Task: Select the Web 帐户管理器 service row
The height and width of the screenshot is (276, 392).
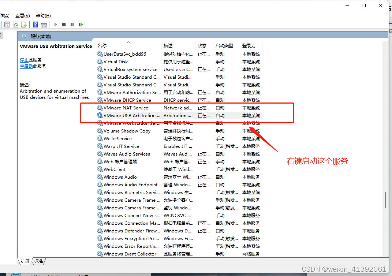Action: [179, 161]
